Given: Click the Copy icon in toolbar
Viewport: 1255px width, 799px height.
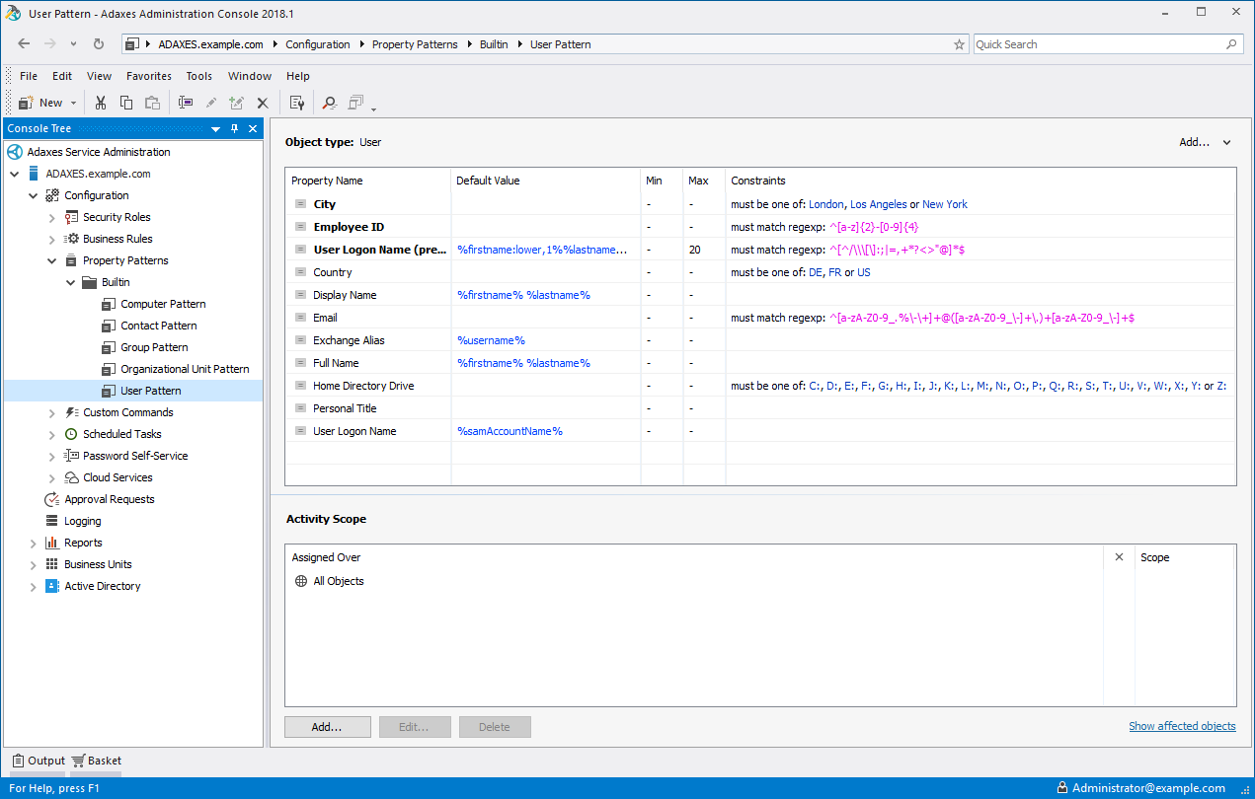Looking at the screenshot, I should [x=126, y=103].
